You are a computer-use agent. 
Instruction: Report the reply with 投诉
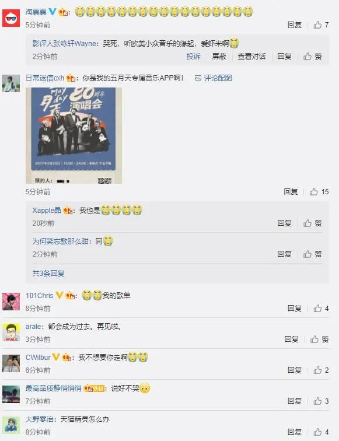193,56
